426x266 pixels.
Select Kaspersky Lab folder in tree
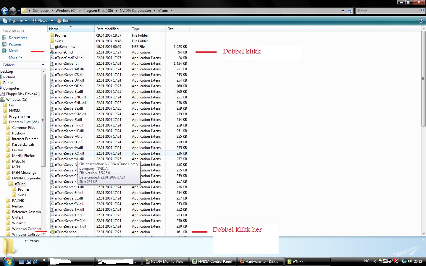(x=23, y=145)
